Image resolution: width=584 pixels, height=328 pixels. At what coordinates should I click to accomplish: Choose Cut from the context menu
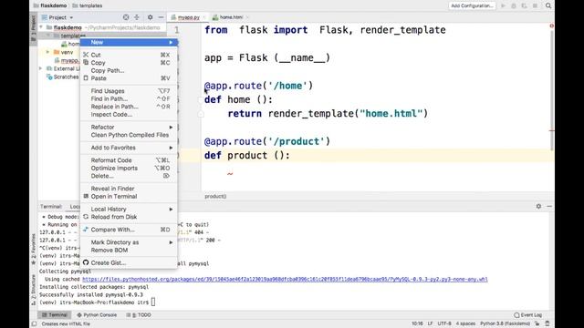pos(129,55)
